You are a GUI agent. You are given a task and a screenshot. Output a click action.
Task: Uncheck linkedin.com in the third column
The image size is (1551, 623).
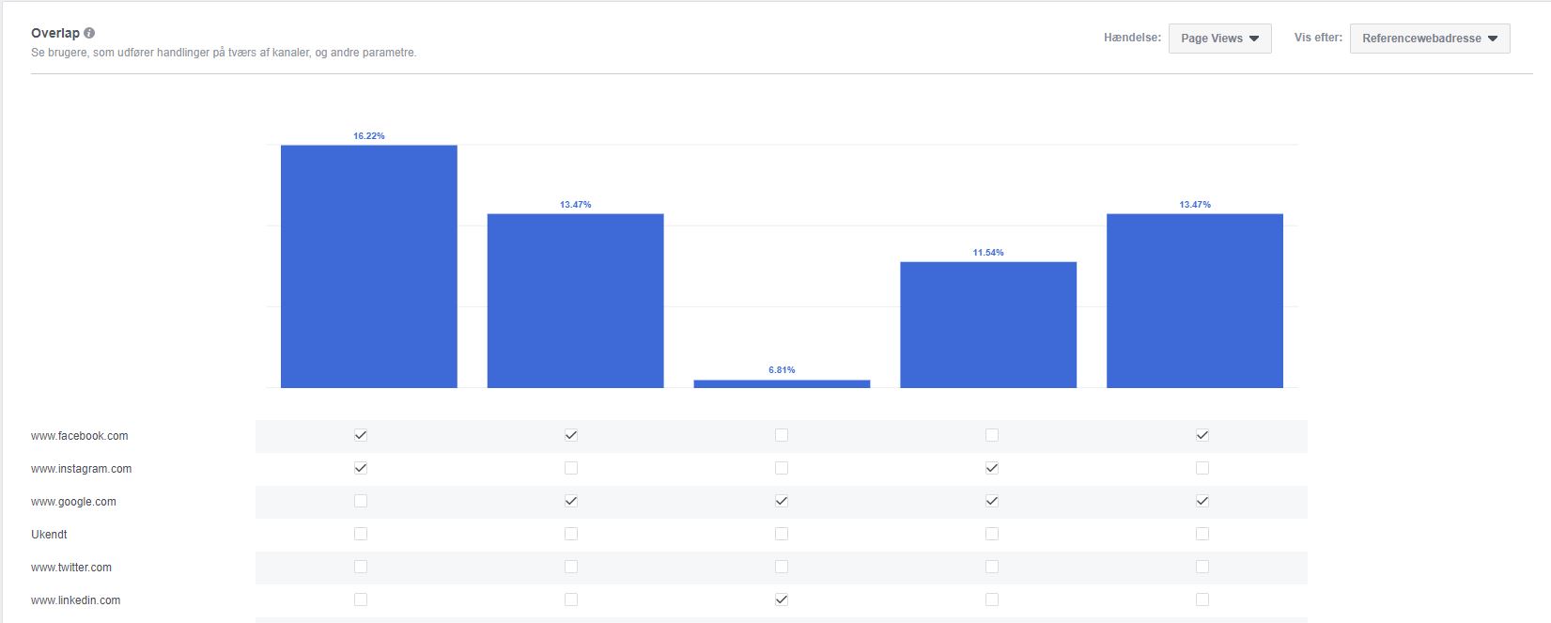coord(781,599)
